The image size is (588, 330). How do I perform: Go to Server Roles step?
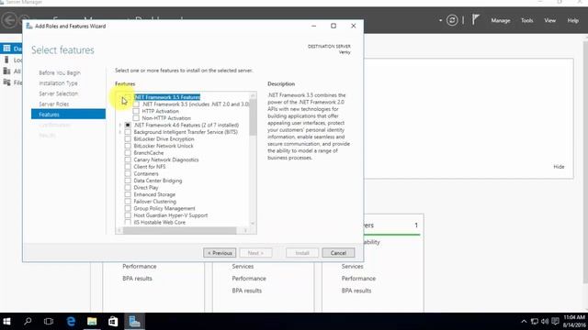pyautogui.click(x=54, y=104)
